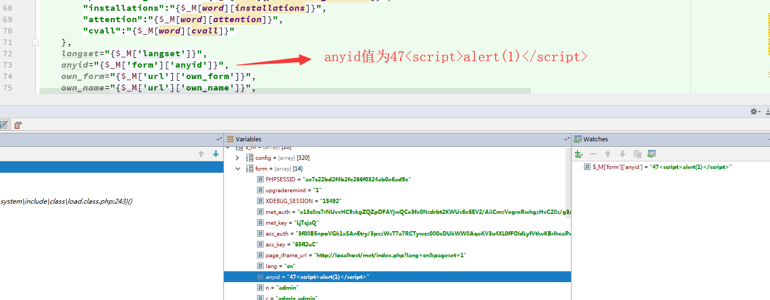Select the met_key variable row

pos(397,223)
